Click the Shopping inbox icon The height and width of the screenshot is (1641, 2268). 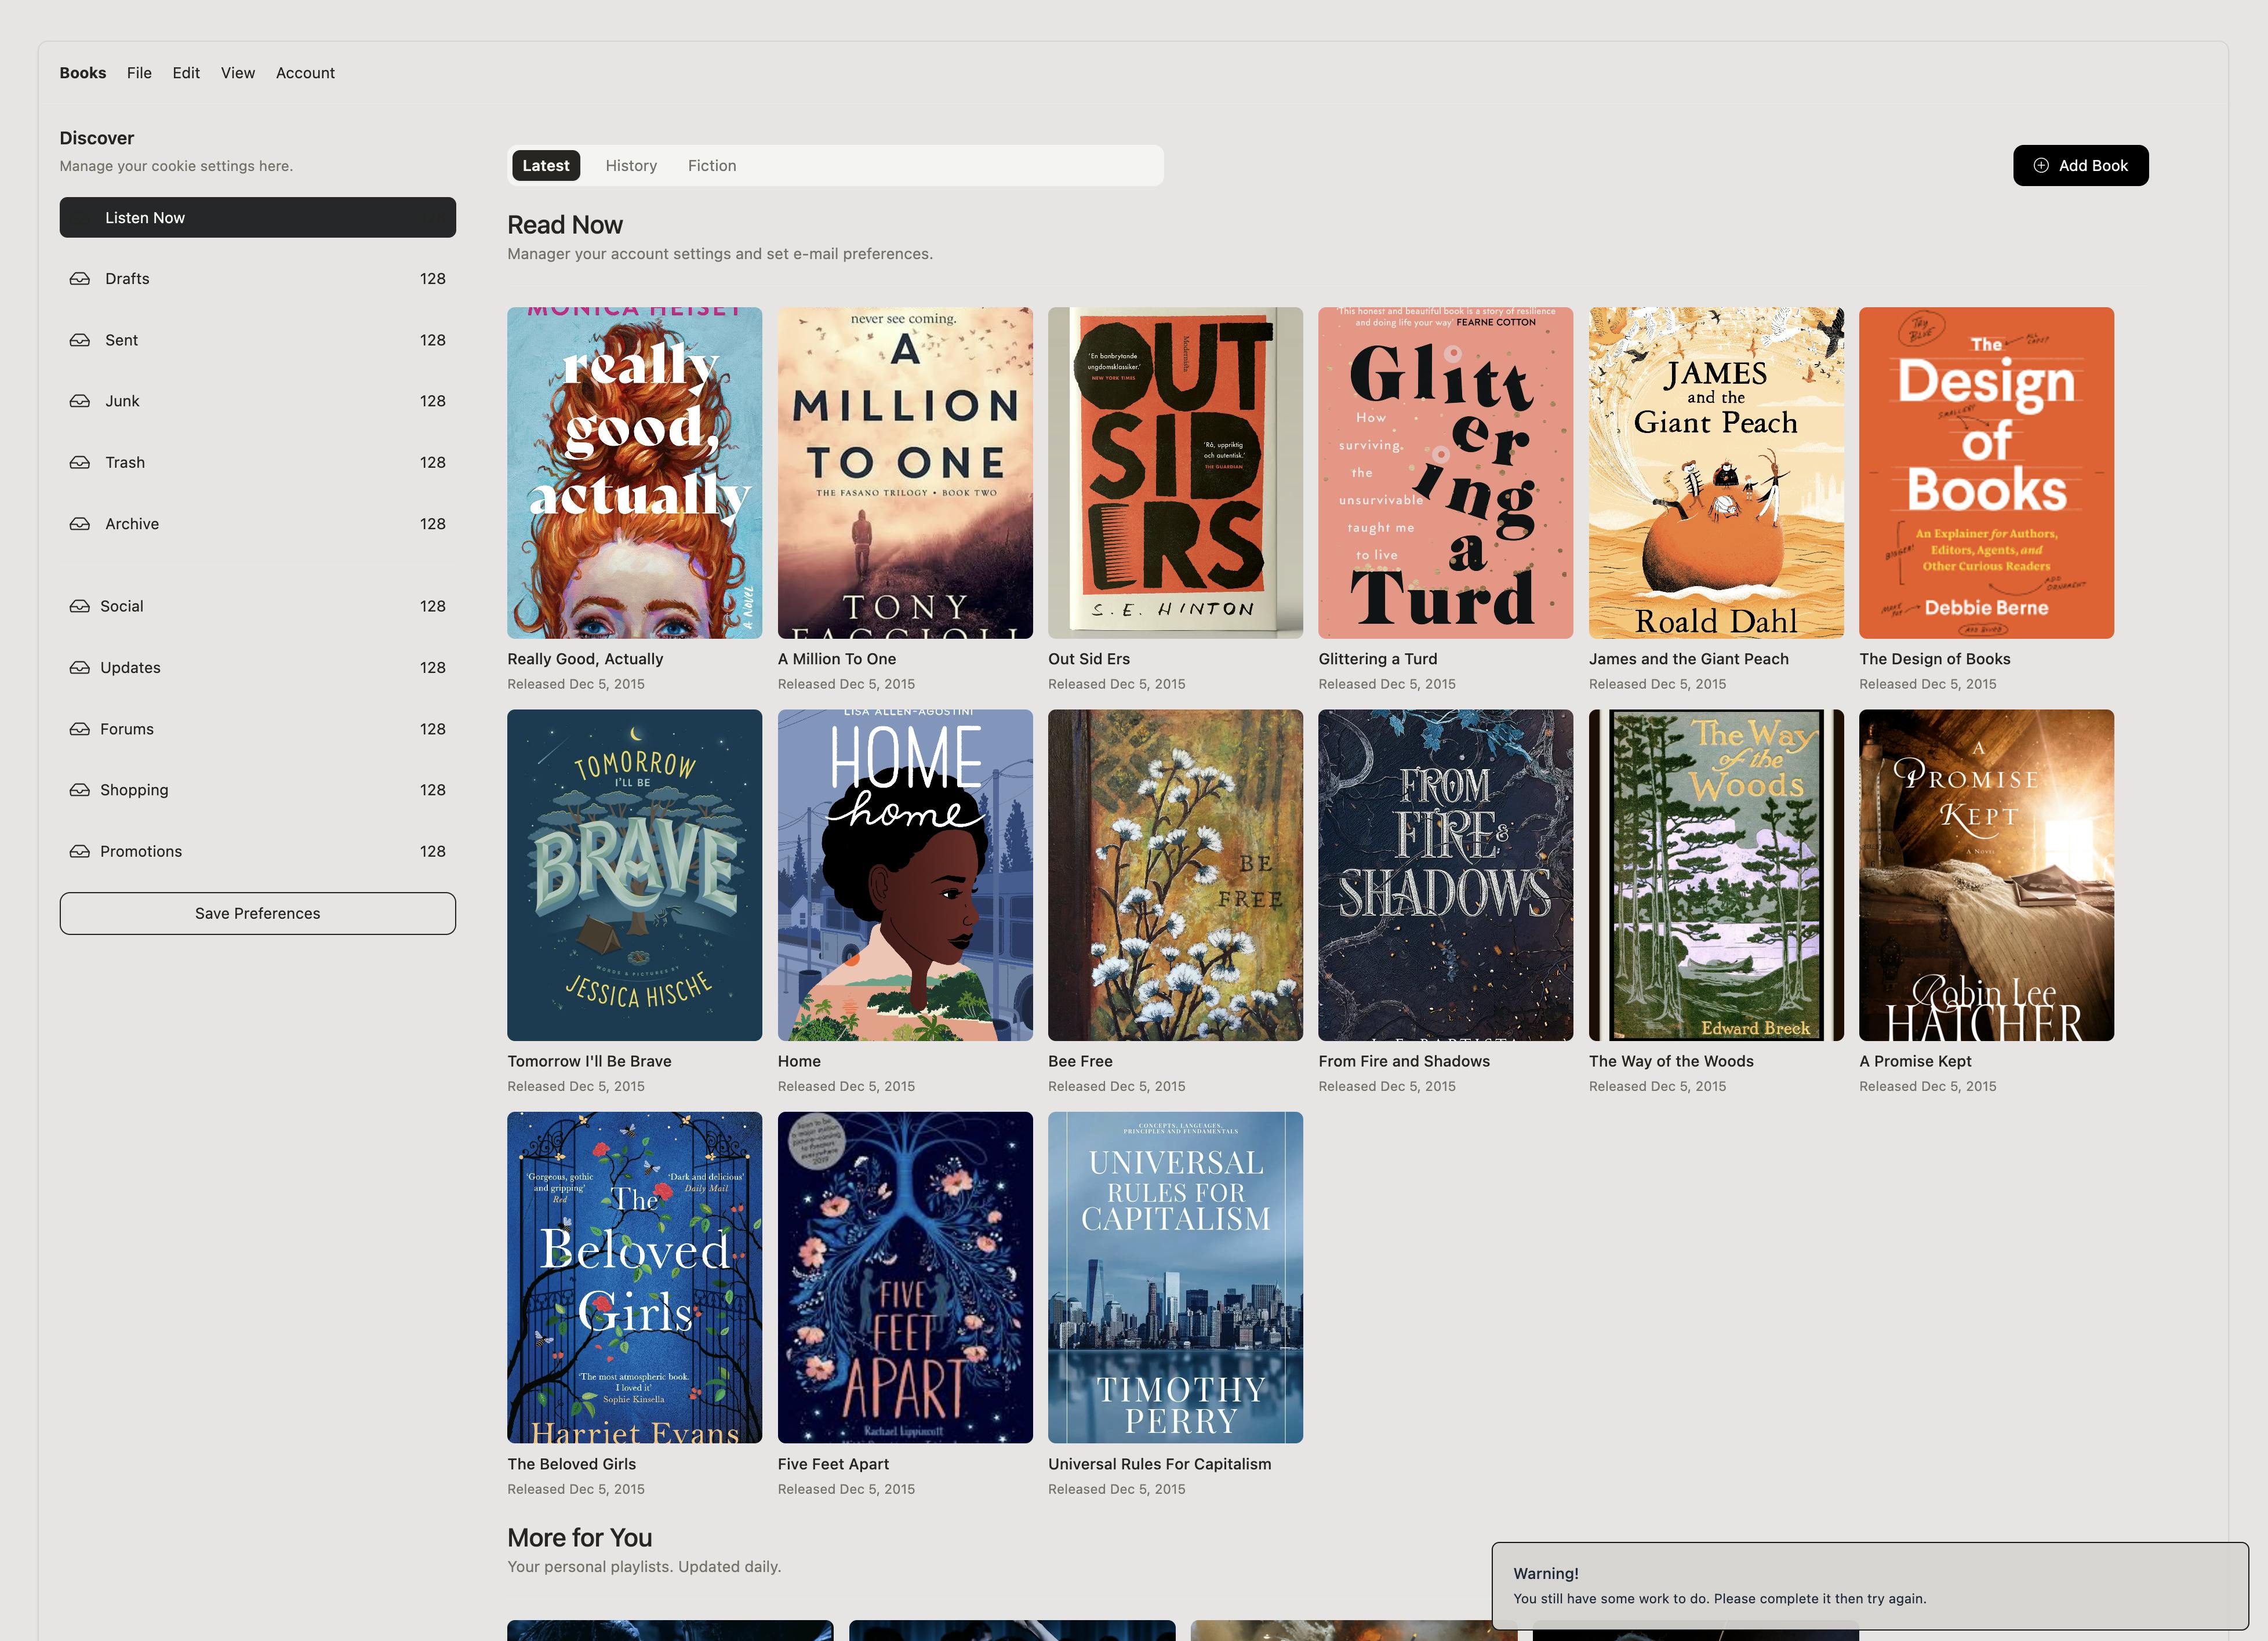pyautogui.click(x=80, y=790)
